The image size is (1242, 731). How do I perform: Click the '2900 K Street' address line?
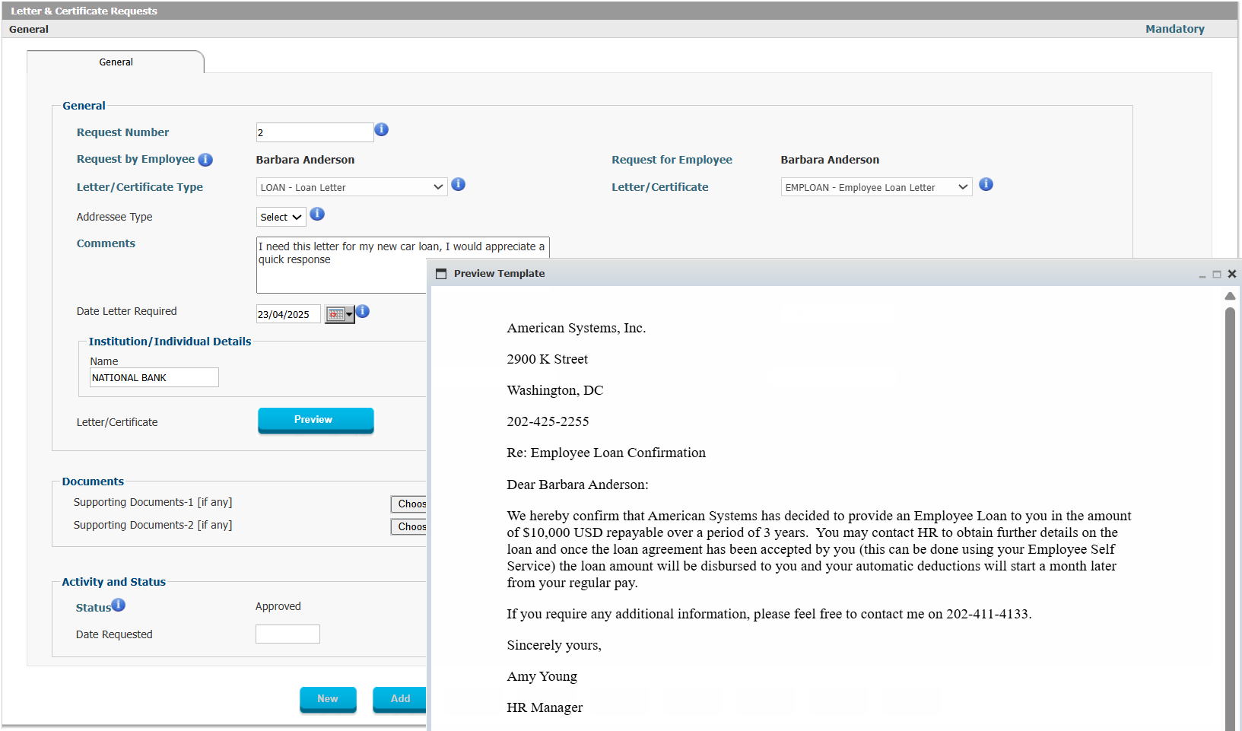click(547, 359)
